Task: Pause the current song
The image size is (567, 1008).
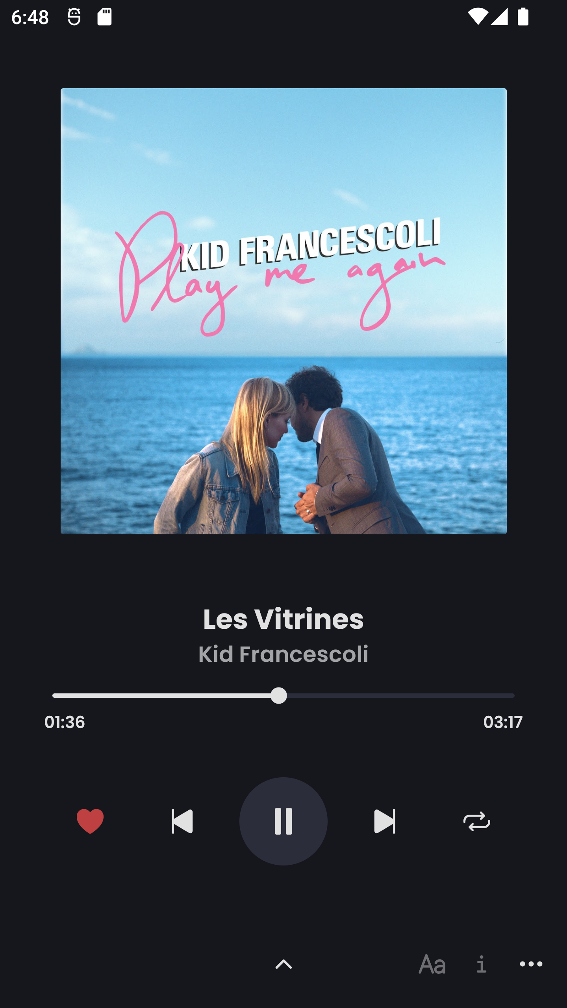Action: point(283,821)
